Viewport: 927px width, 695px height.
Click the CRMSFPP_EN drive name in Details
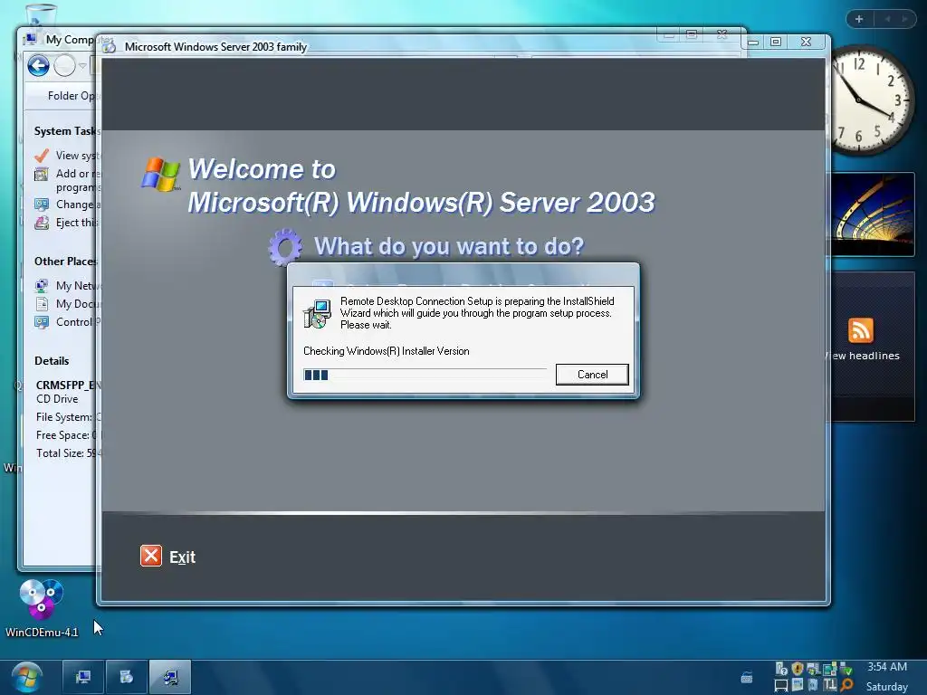click(x=68, y=386)
